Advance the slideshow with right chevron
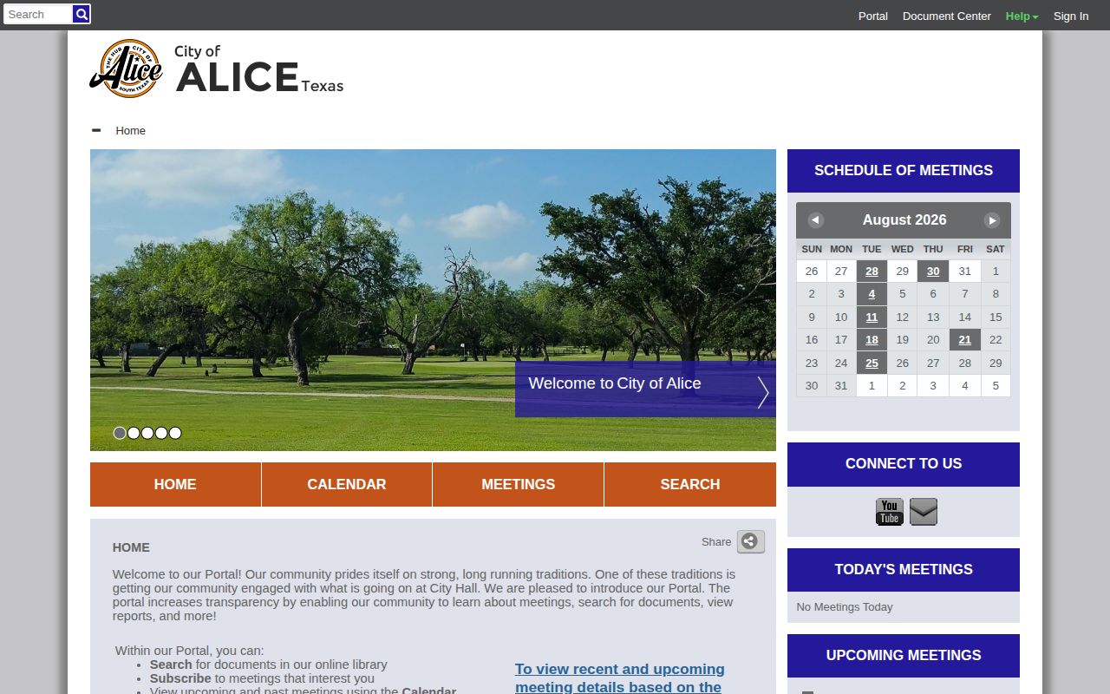 762,392
